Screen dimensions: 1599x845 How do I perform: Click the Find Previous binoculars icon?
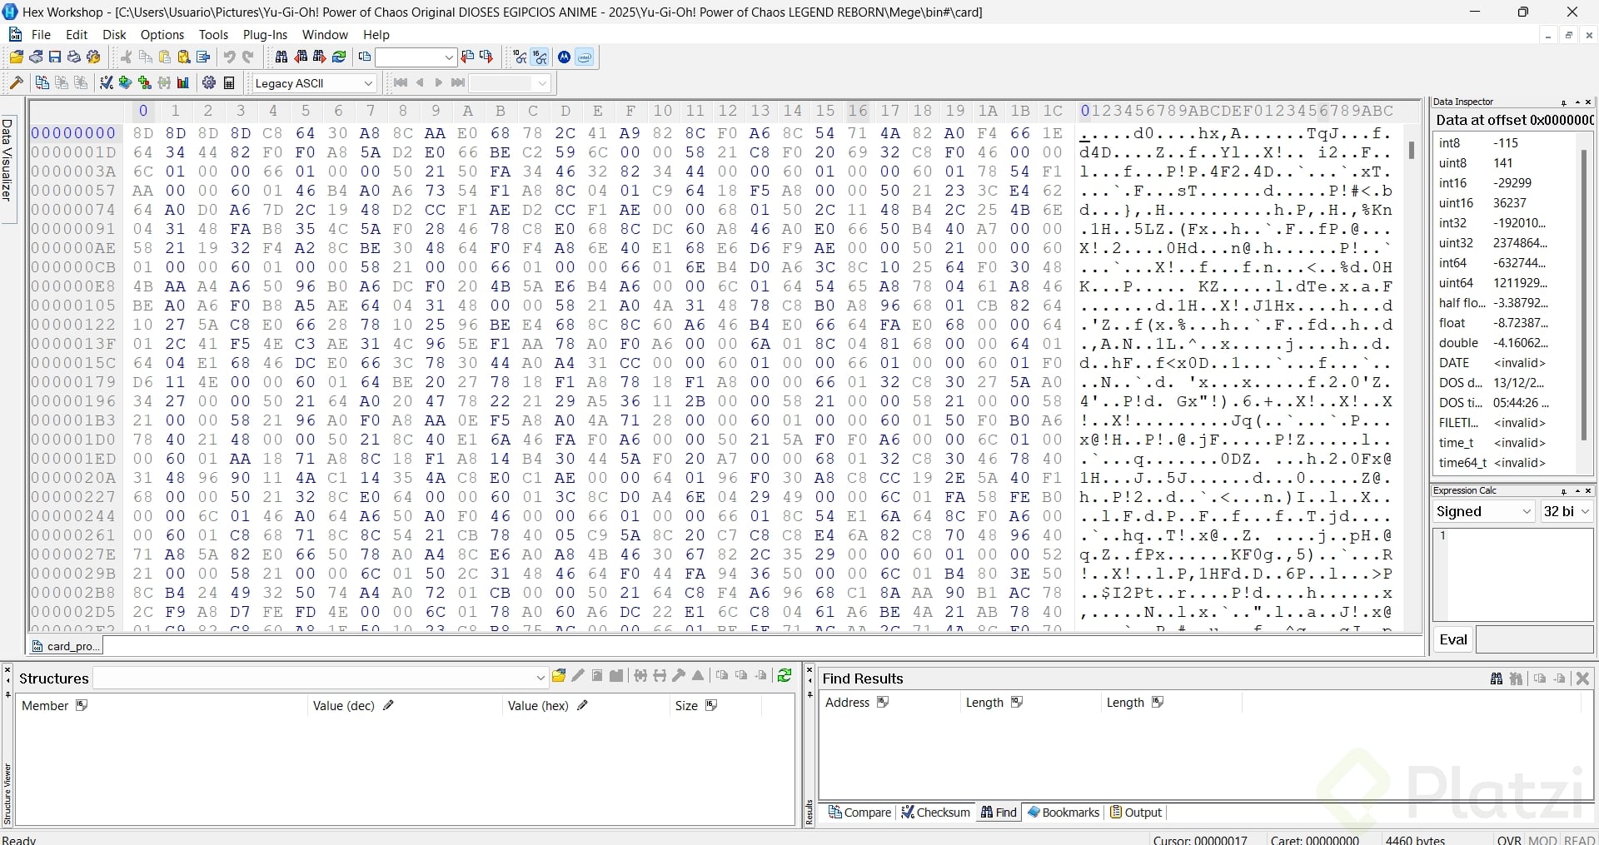[x=301, y=57]
